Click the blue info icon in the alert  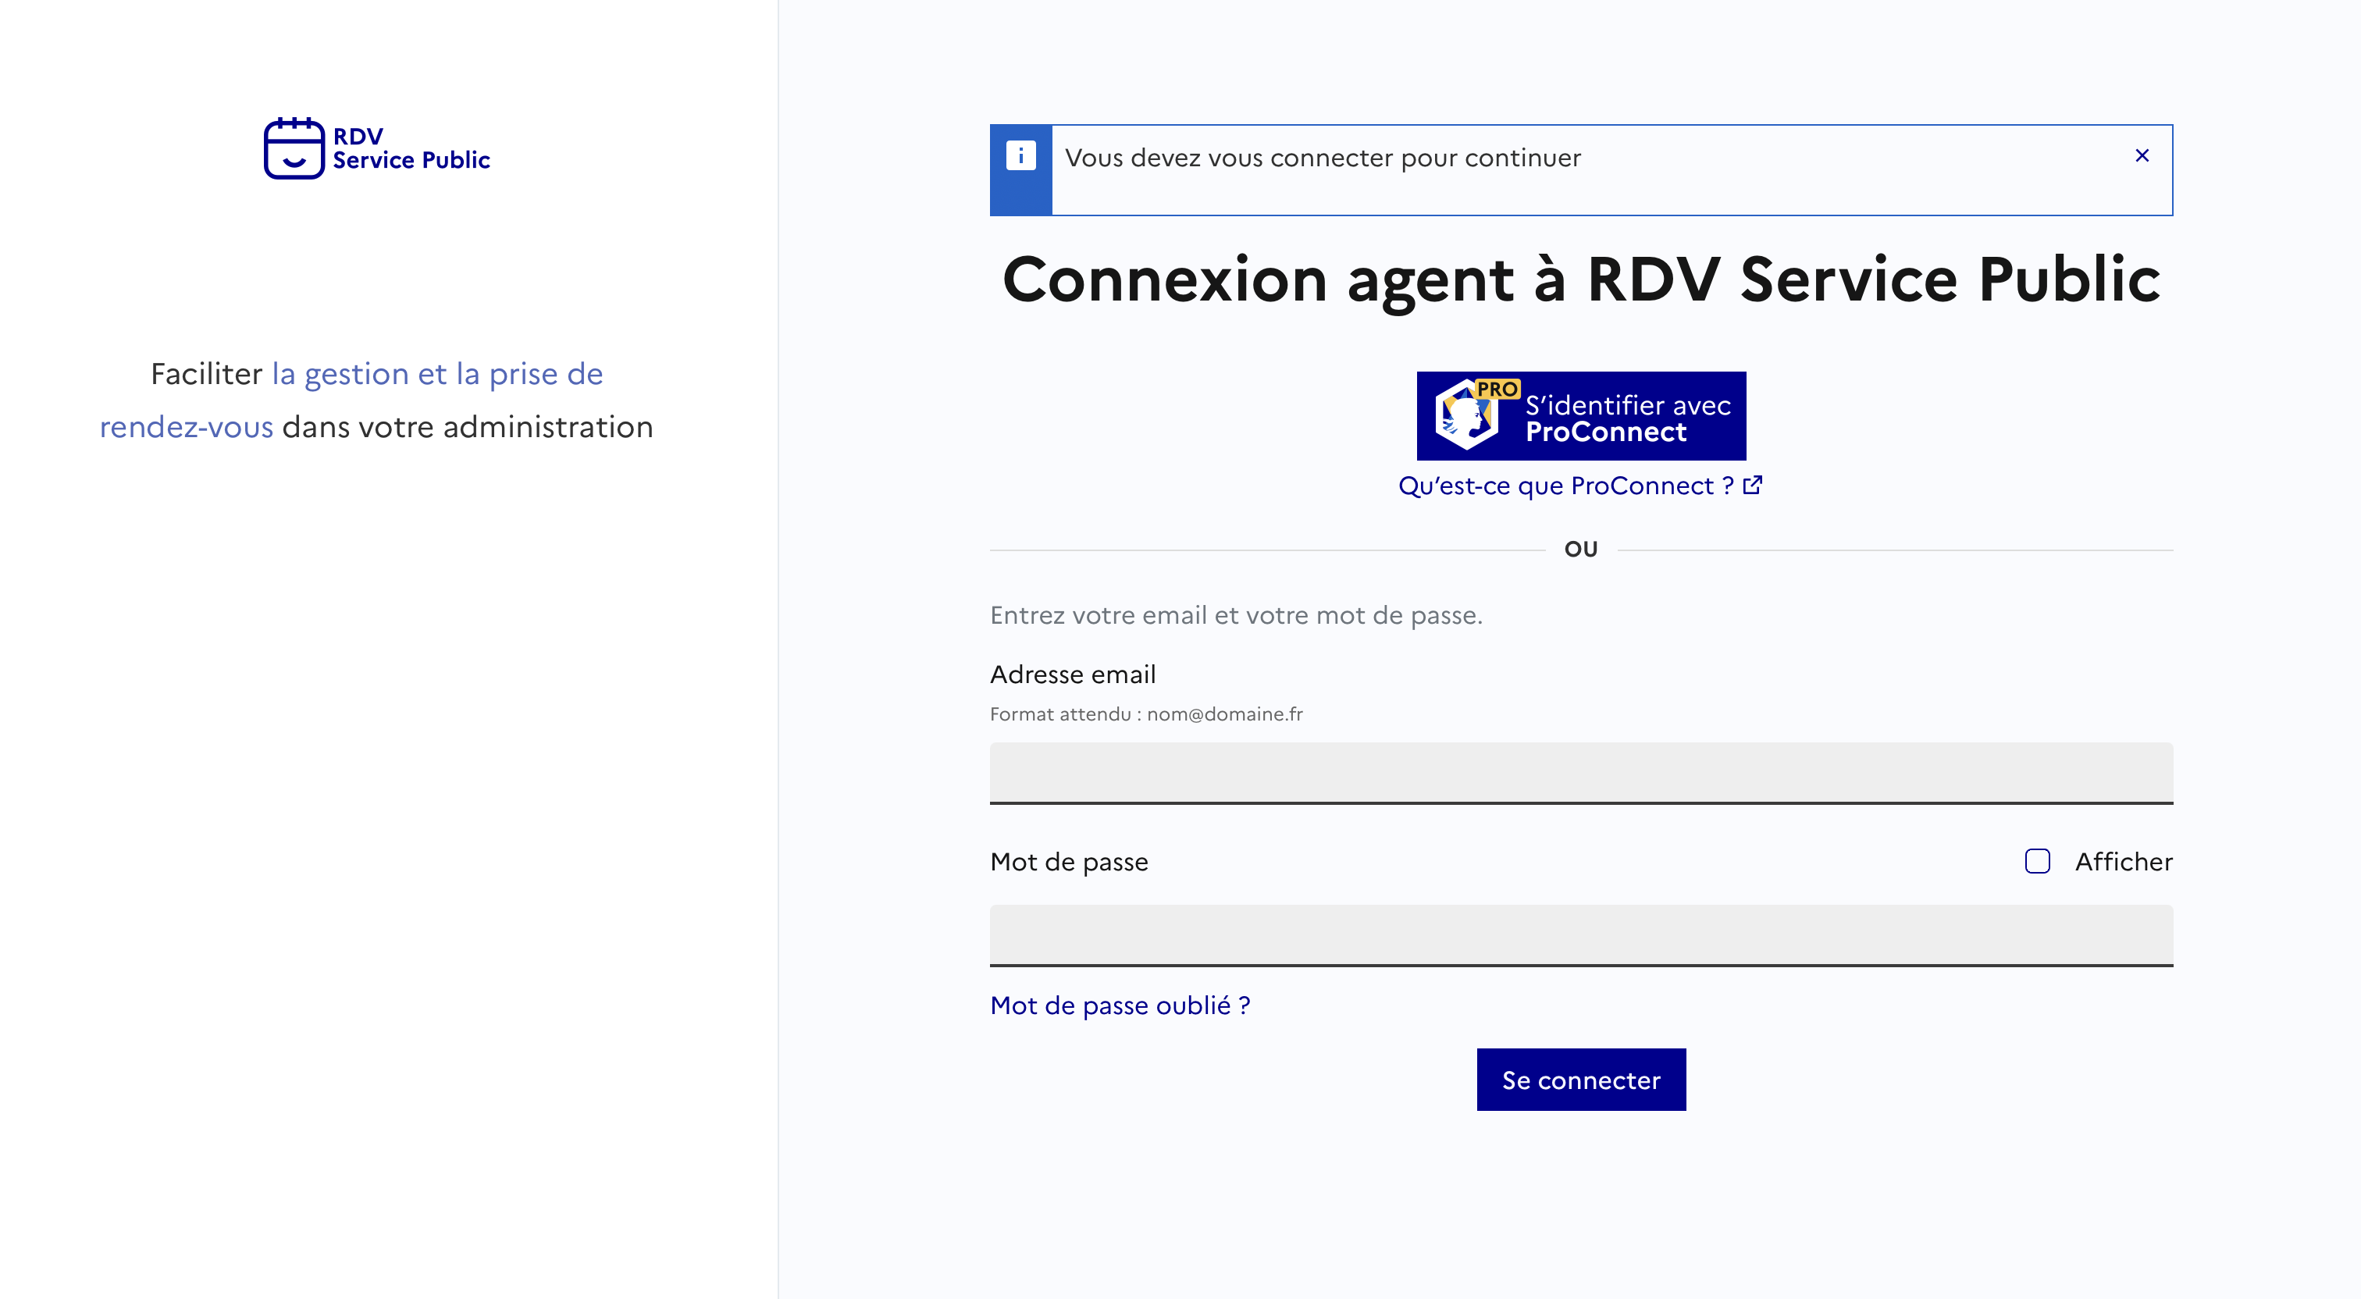(1020, 156)
